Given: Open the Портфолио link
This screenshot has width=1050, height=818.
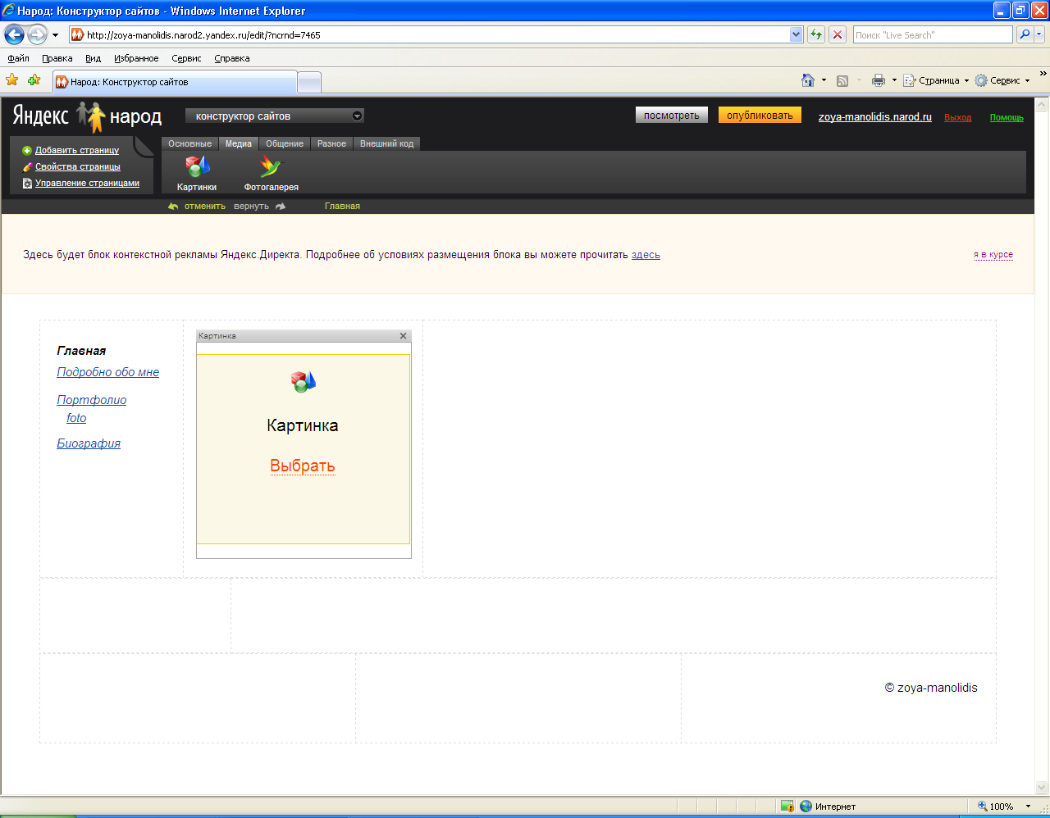Looking at the screenshot, I should tap(92, 400).
